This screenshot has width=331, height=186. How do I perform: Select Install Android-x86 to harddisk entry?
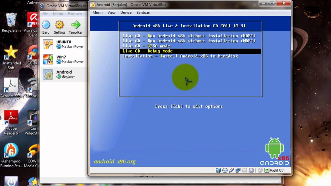(x=190, y=56)
